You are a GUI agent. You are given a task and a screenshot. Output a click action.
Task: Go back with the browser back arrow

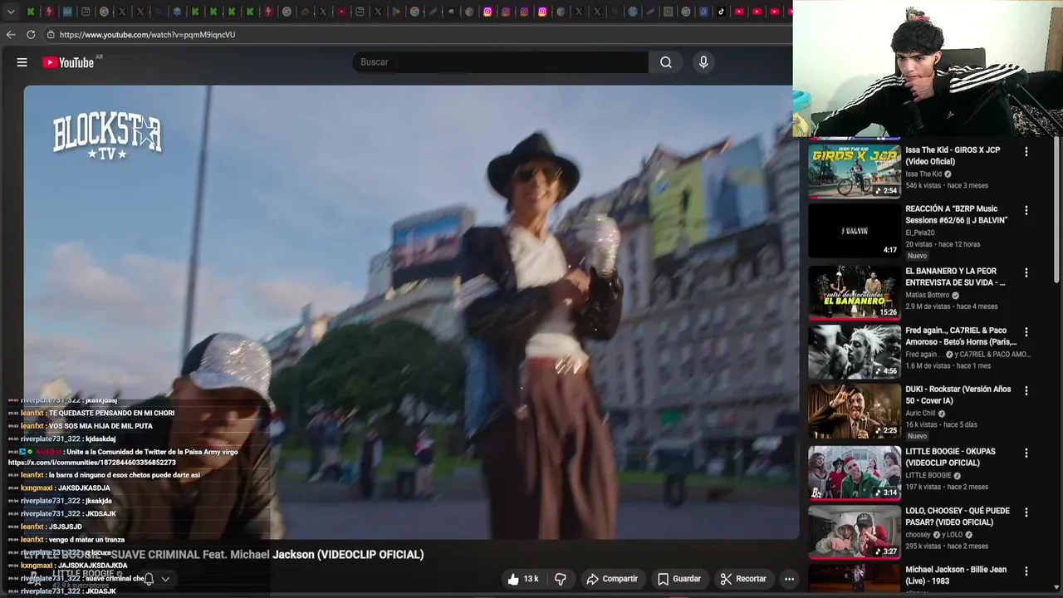click(11, 34)
